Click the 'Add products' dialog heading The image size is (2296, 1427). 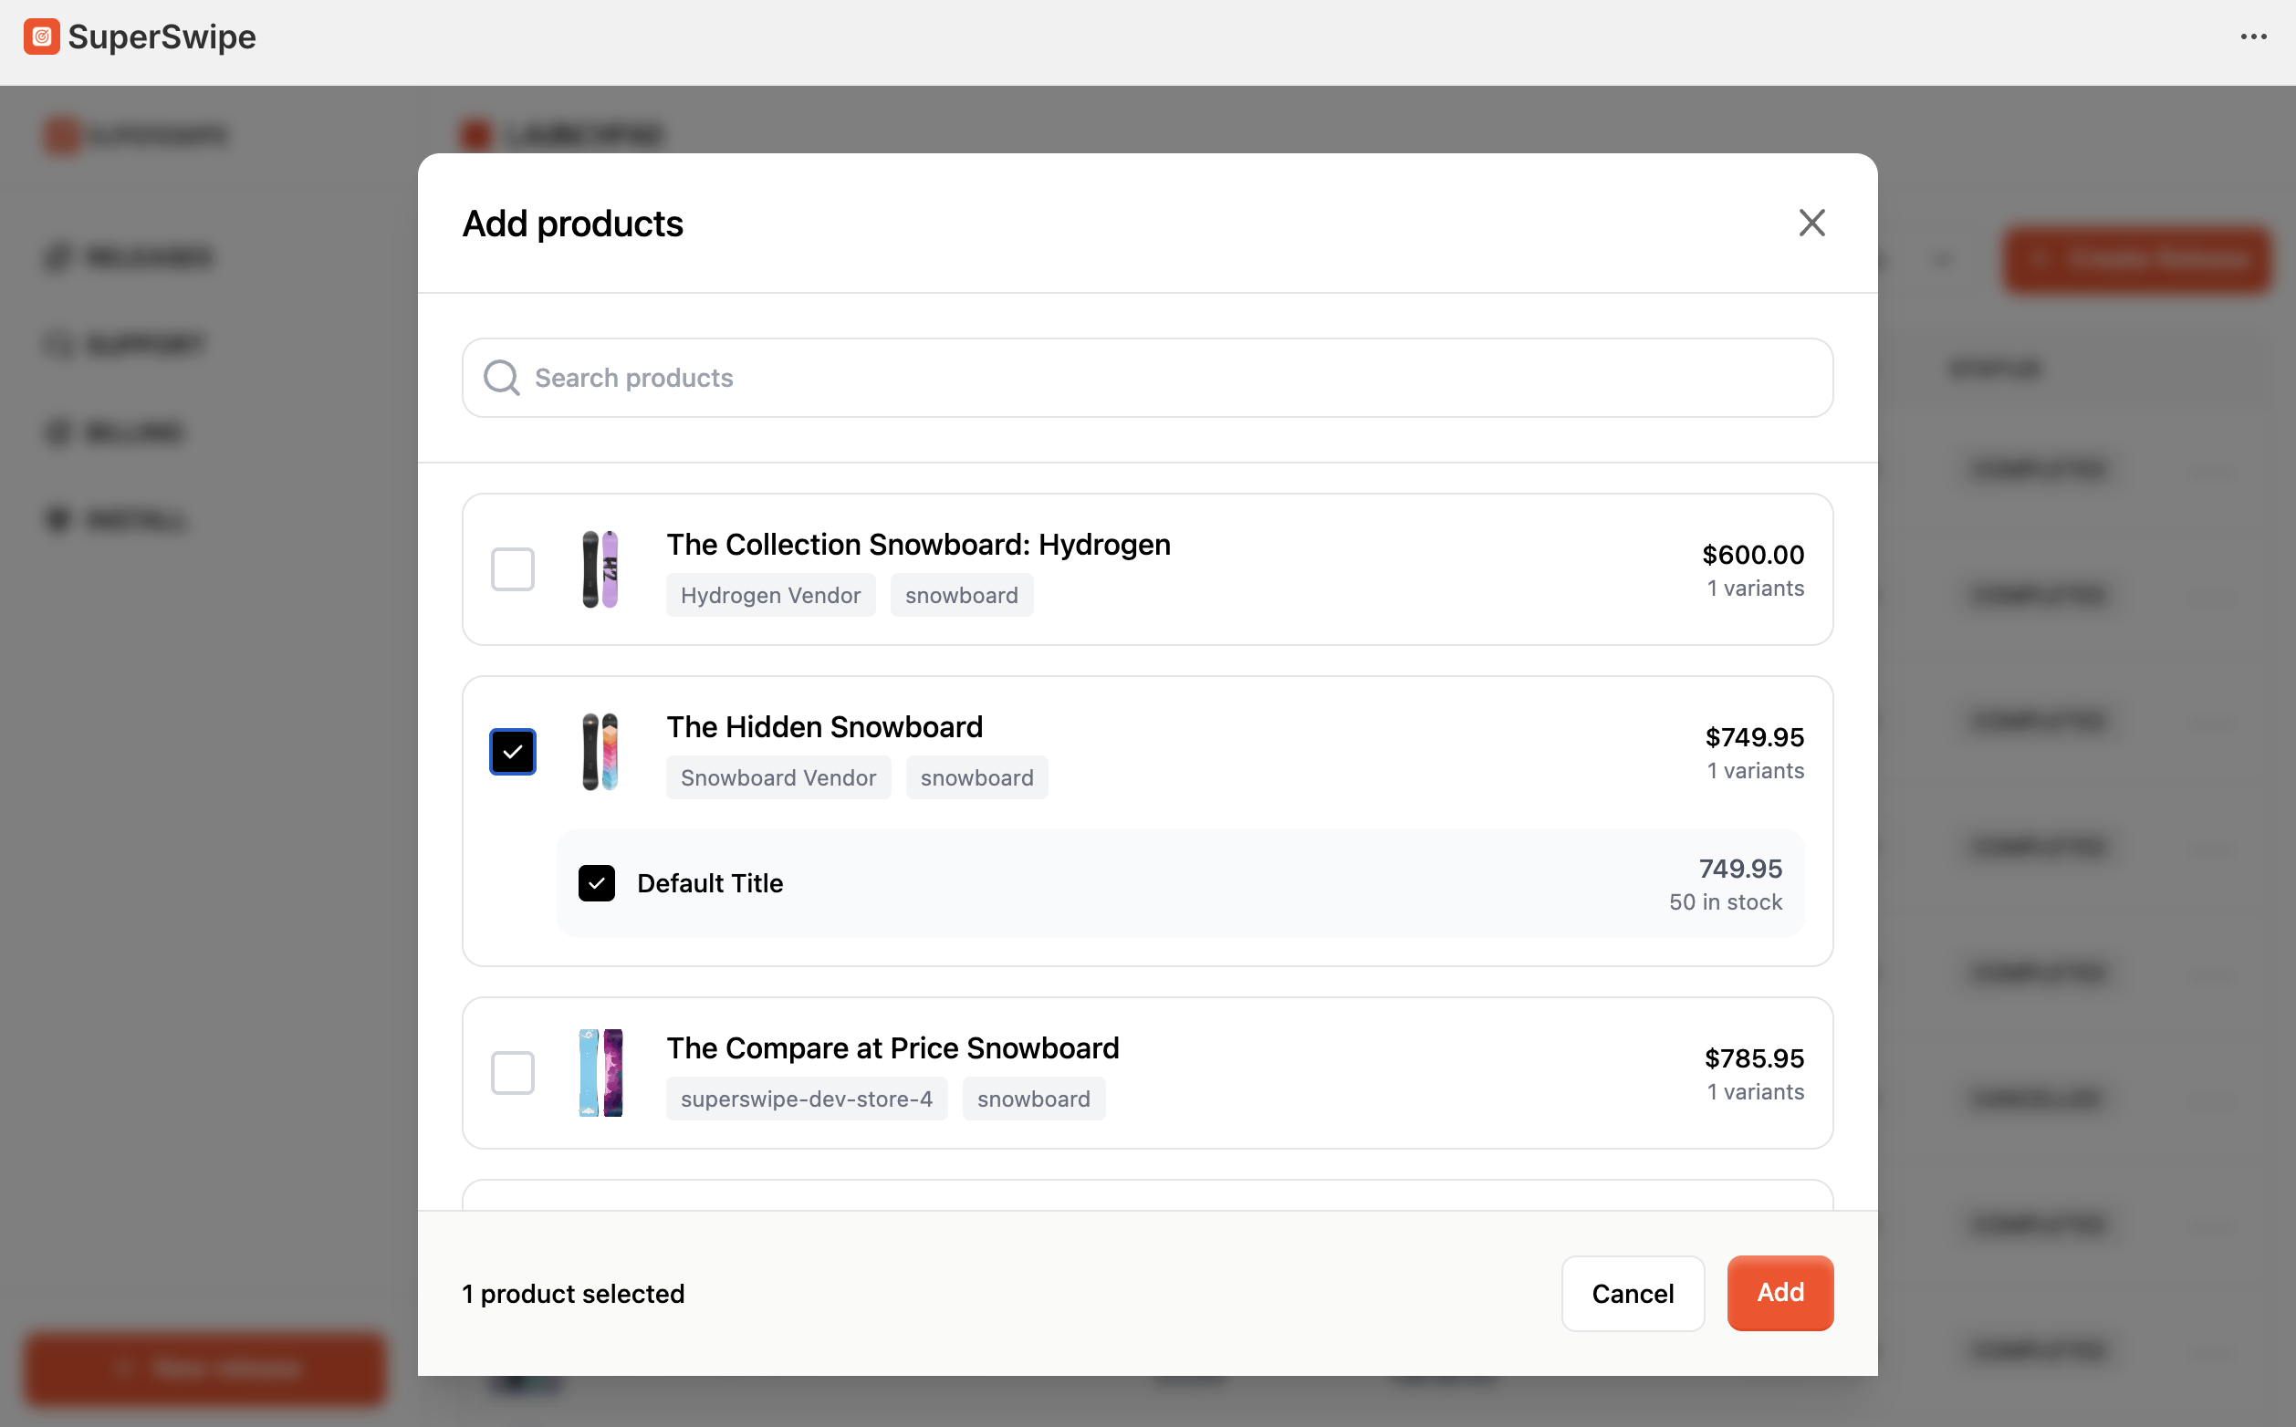point(572,224)
